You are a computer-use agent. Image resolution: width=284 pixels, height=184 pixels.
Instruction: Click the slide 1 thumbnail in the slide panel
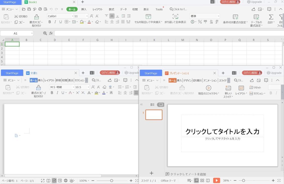coord(154,114)
